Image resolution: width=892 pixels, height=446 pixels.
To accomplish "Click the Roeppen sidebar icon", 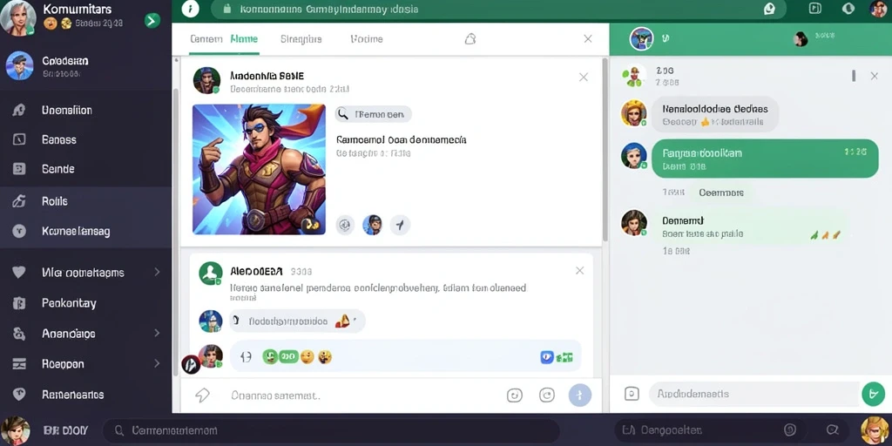I will [19, 364].
